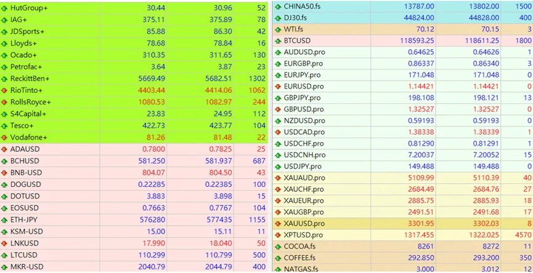Click the green arrow icon next to DJ30.fs
The width and height of the screenshot is (533, 273).
point(278,18)
